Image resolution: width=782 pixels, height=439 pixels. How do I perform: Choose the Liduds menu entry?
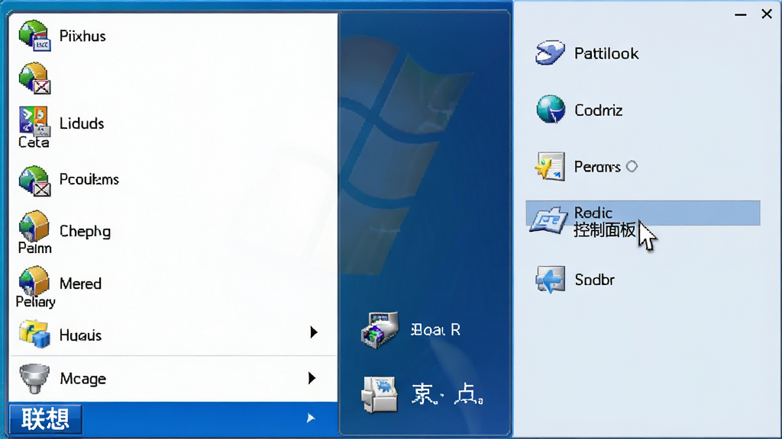(82, 123)
